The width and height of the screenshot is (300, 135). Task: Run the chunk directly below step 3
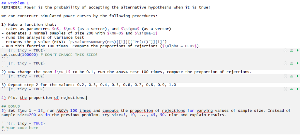(297, 89)
